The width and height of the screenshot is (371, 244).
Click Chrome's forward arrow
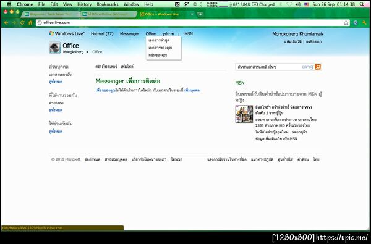tap(14, 23)
